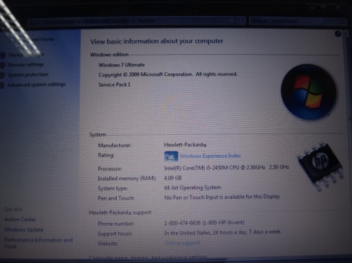The height and width of the screenshot is (263, 352).
Task: Click the Windows Experience rating score icon
Action: [171, 156]
